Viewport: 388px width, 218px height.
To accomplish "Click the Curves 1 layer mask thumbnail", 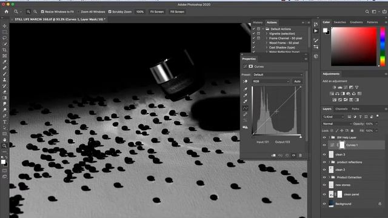I will (342, 145).
